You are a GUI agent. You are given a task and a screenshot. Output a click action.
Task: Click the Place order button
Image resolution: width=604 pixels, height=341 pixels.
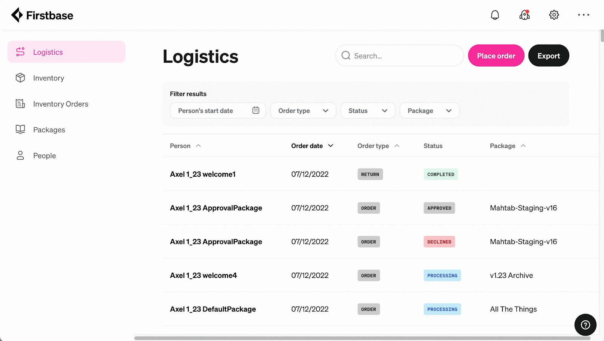496,56
